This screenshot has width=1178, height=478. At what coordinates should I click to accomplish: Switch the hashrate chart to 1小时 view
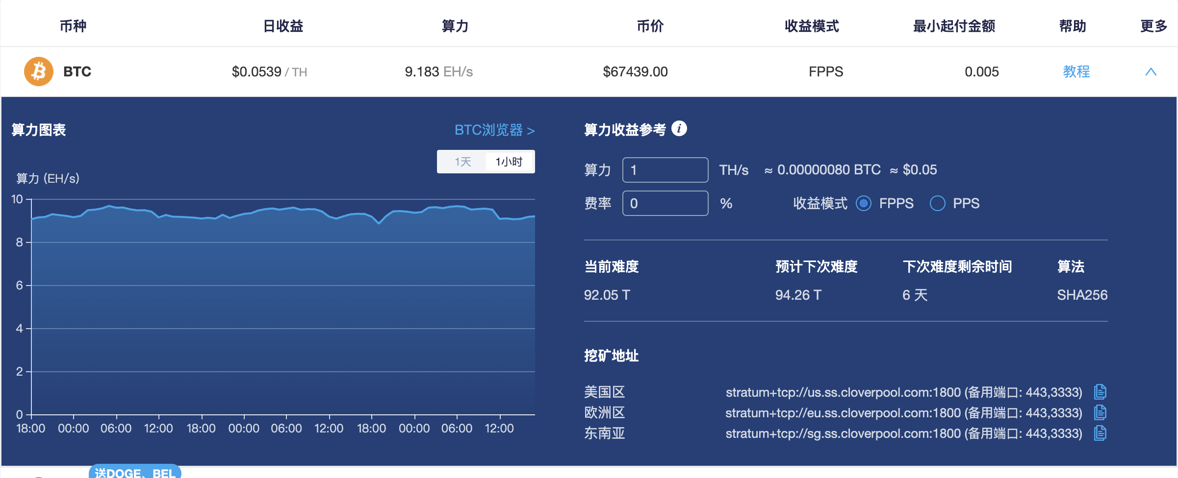click(509, 161)
